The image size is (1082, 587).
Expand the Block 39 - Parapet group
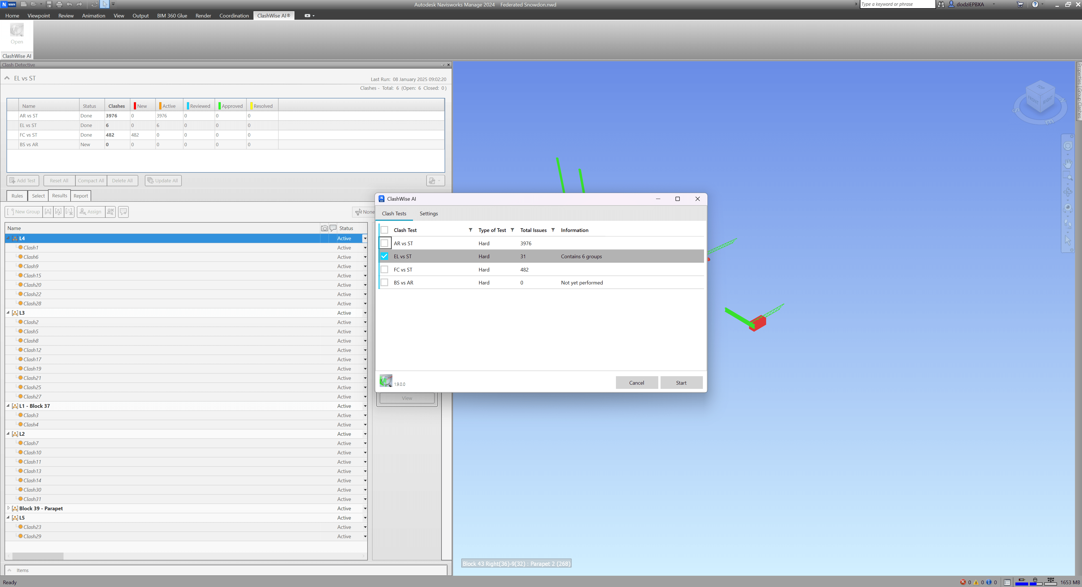(x=8, y=509)
